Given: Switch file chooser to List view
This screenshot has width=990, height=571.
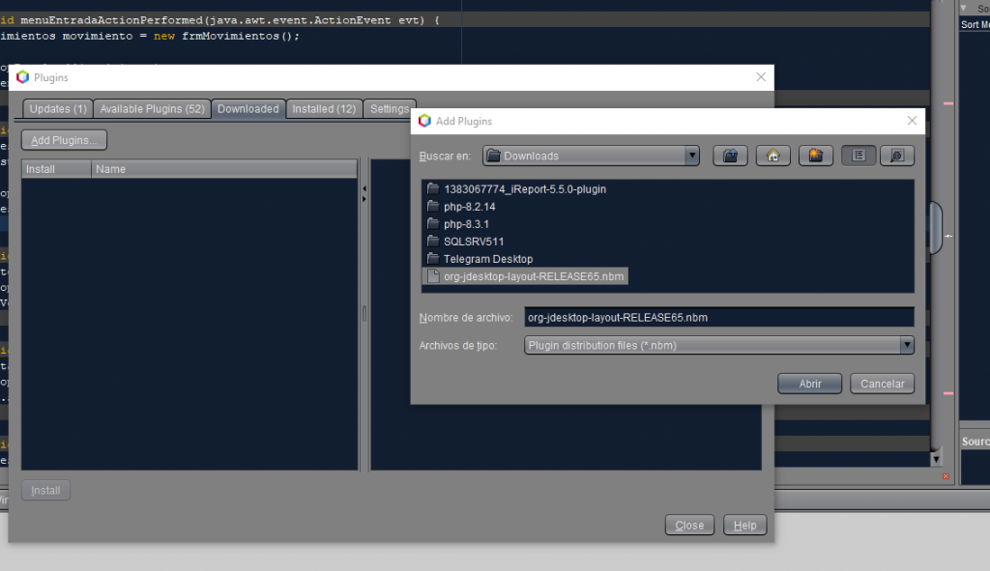Looking at the screenshot, I should point(858,156).
